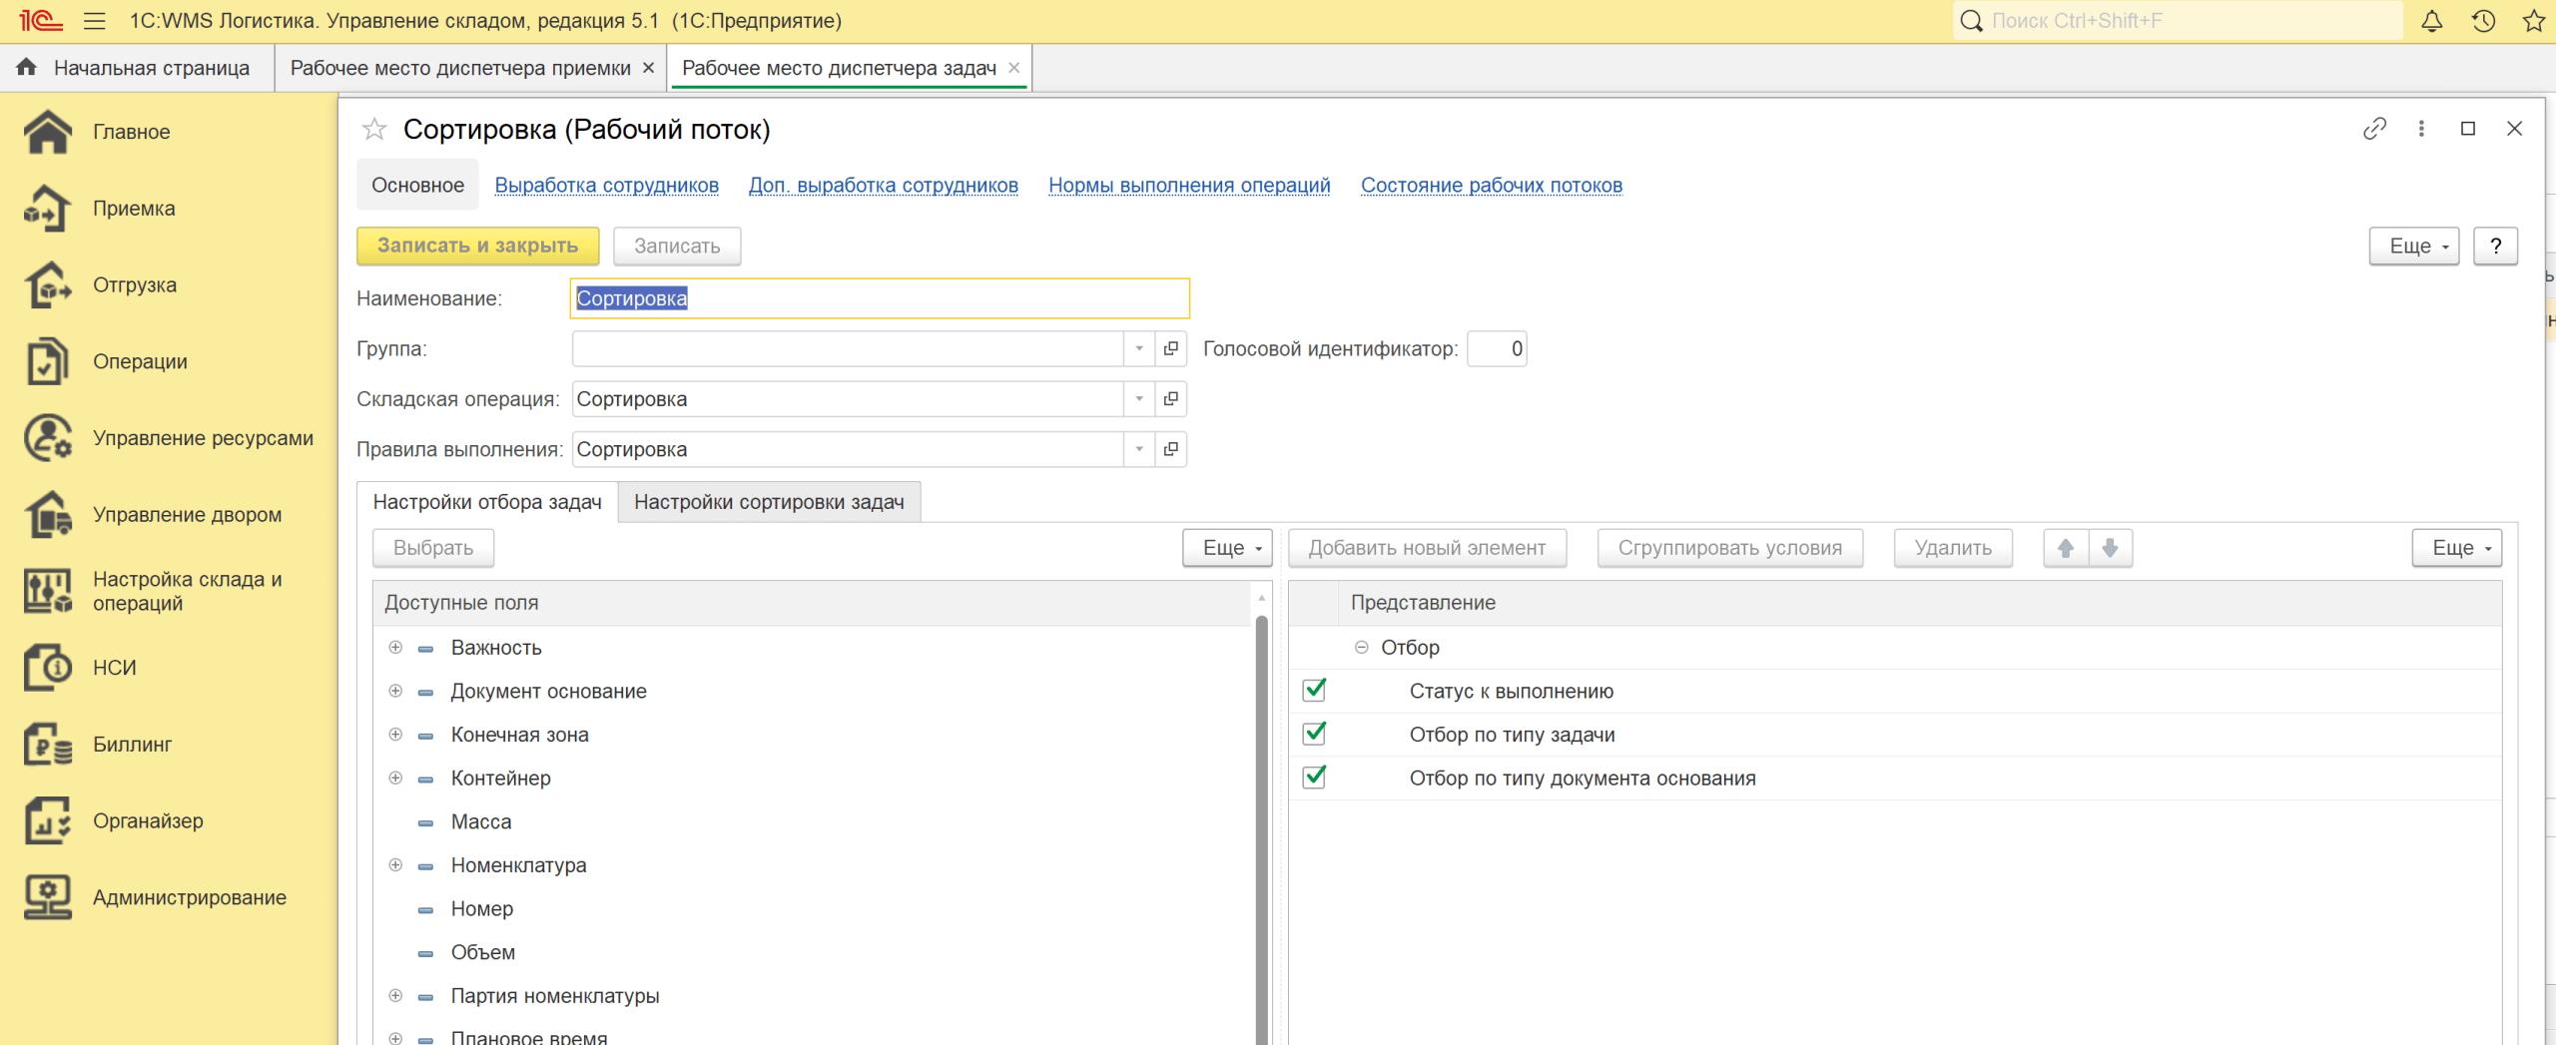The height and width of the screenshot is (1045, 2556).
Task: Click the Записать и закрыть button
Action: pos(477,247)
